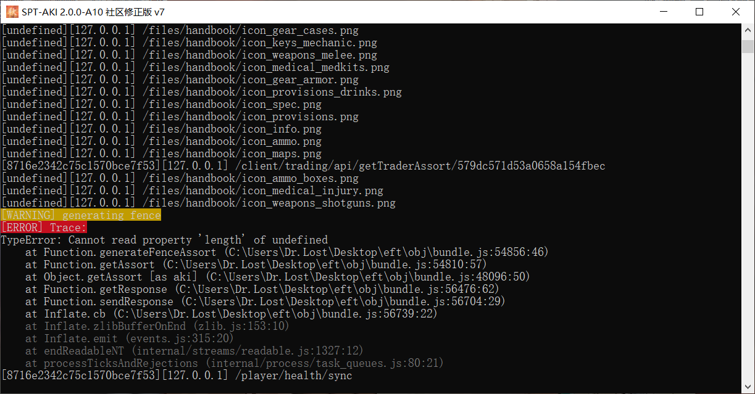
Task: Click the generateFenceAssort stack trace line
Action: pyautogui.click(x=286, y=252)
